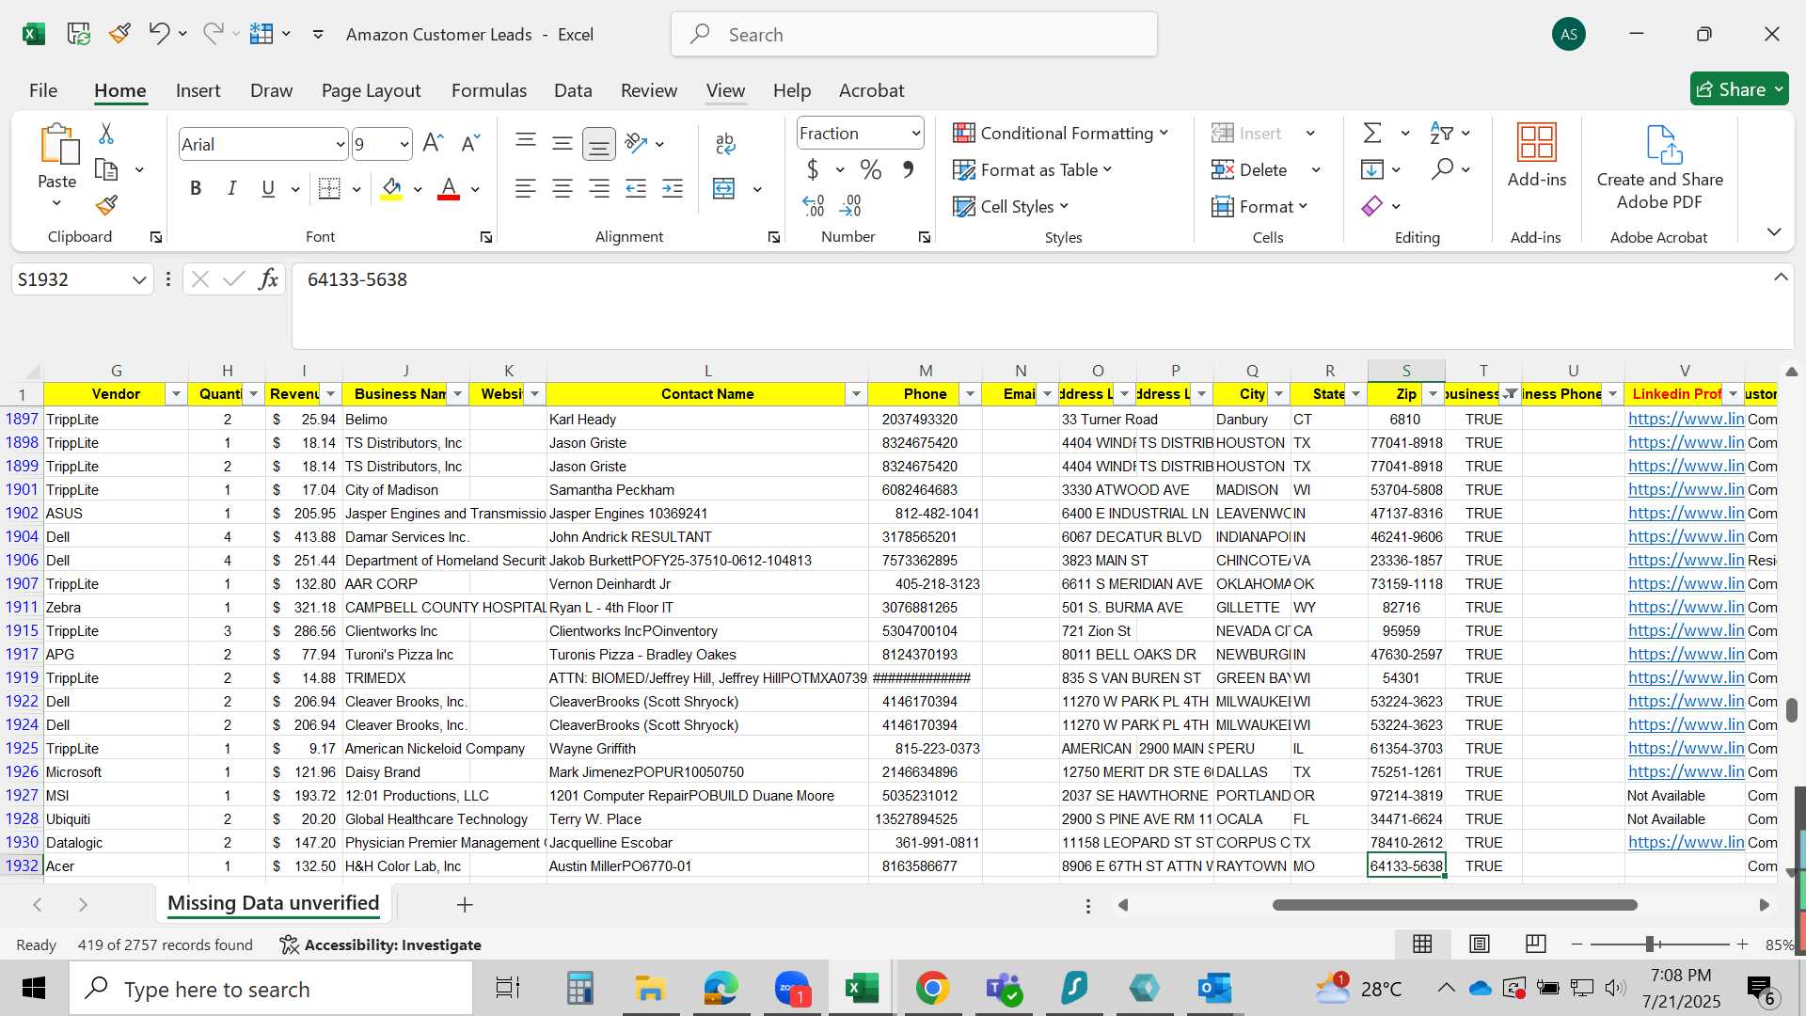
Task: Toggle Middle Align
Action: 562,143
